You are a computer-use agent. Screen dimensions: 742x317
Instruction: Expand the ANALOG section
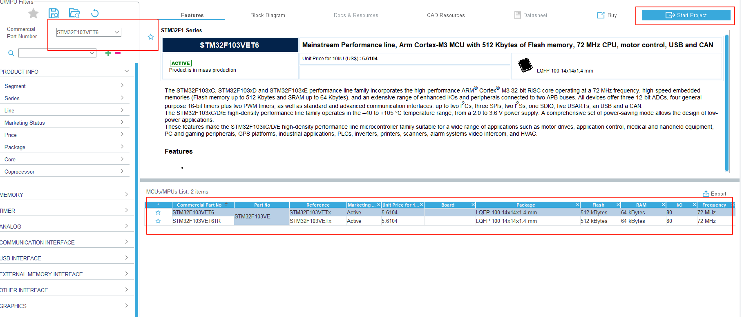click(x=127, y=226)
